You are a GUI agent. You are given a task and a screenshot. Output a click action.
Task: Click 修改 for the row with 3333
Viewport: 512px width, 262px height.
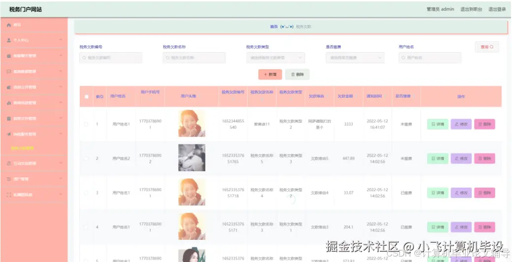coord(461,124)
